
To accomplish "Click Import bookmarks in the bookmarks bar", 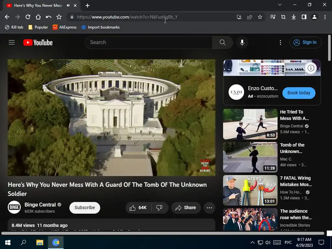I will tap(101, 27).
